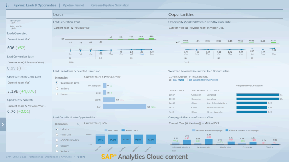Click the filter icon before Time filter
Viewport: 289px width, 162px height.
[x=170, y=80]
